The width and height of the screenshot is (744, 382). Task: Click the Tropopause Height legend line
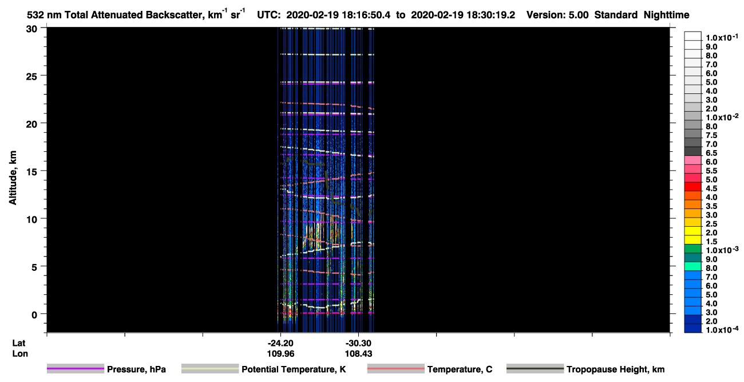(x=535, y=369)
